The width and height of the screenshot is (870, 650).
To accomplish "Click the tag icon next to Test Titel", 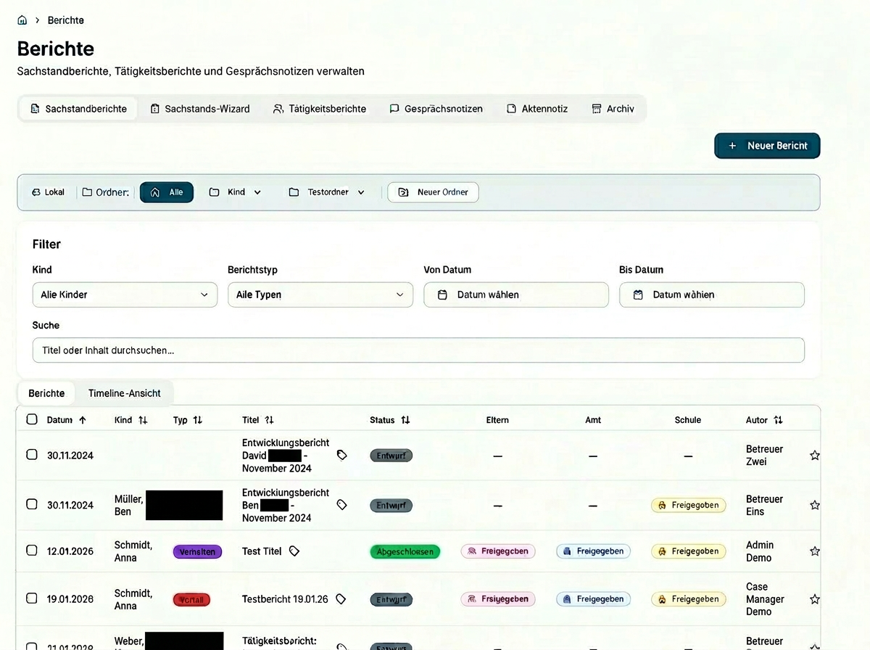I will pyautogui.click(x=294, y=551).
